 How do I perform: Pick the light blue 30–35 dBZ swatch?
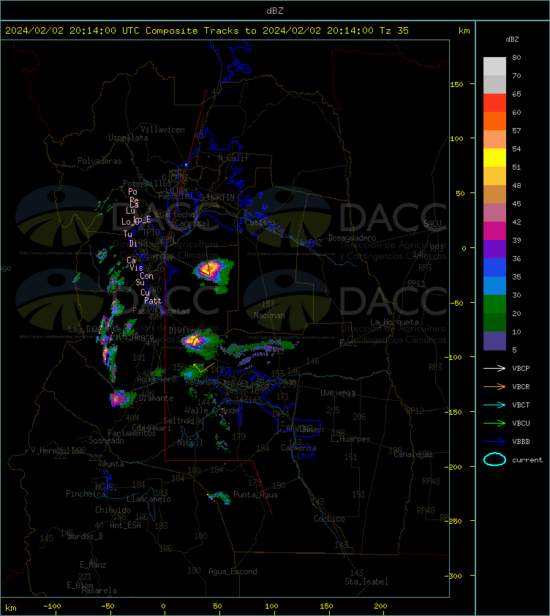point(494,285)
